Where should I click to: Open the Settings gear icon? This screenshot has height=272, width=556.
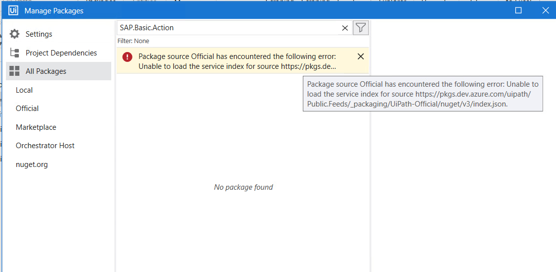point(14,34)
